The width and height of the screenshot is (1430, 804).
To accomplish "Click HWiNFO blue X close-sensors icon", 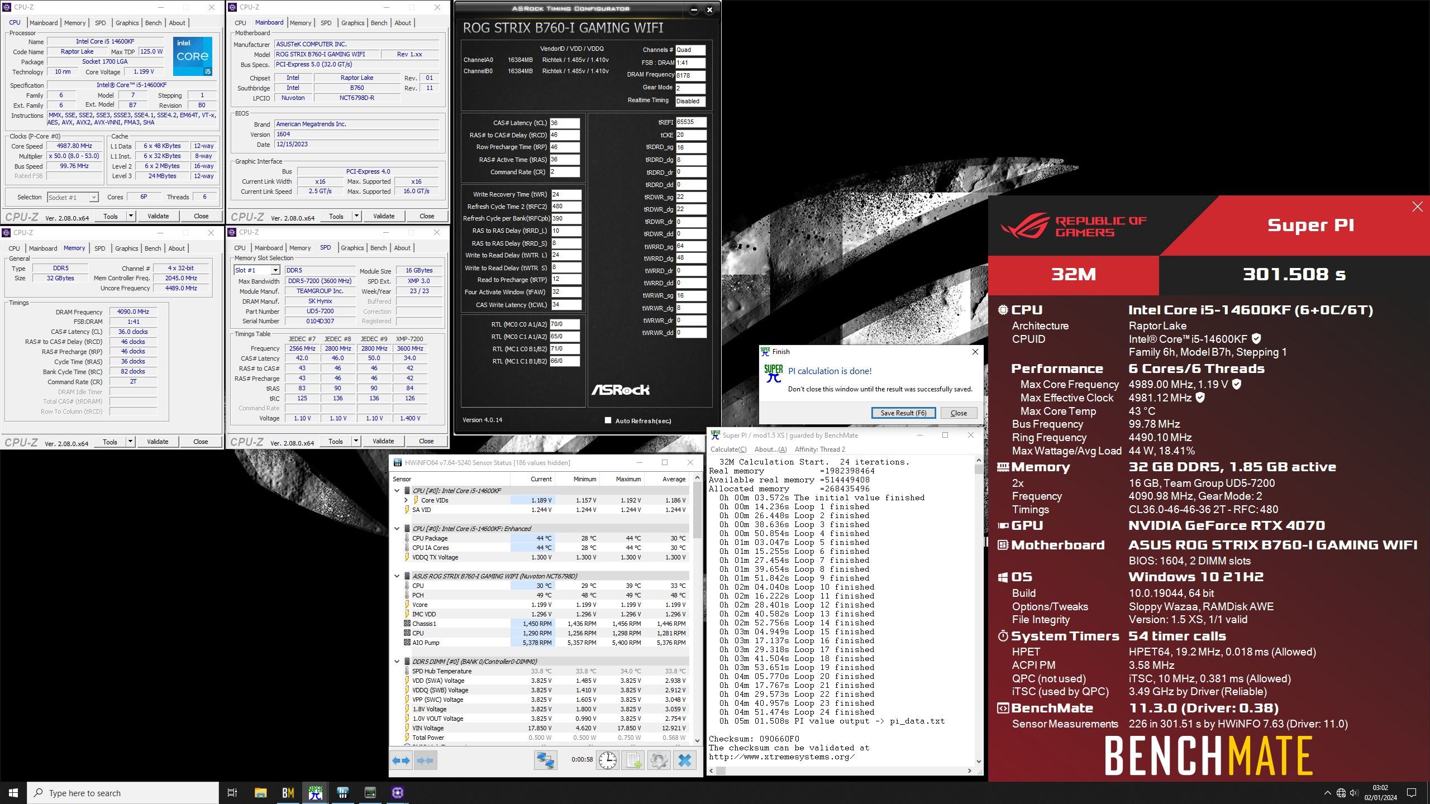I will click(685, 760).
